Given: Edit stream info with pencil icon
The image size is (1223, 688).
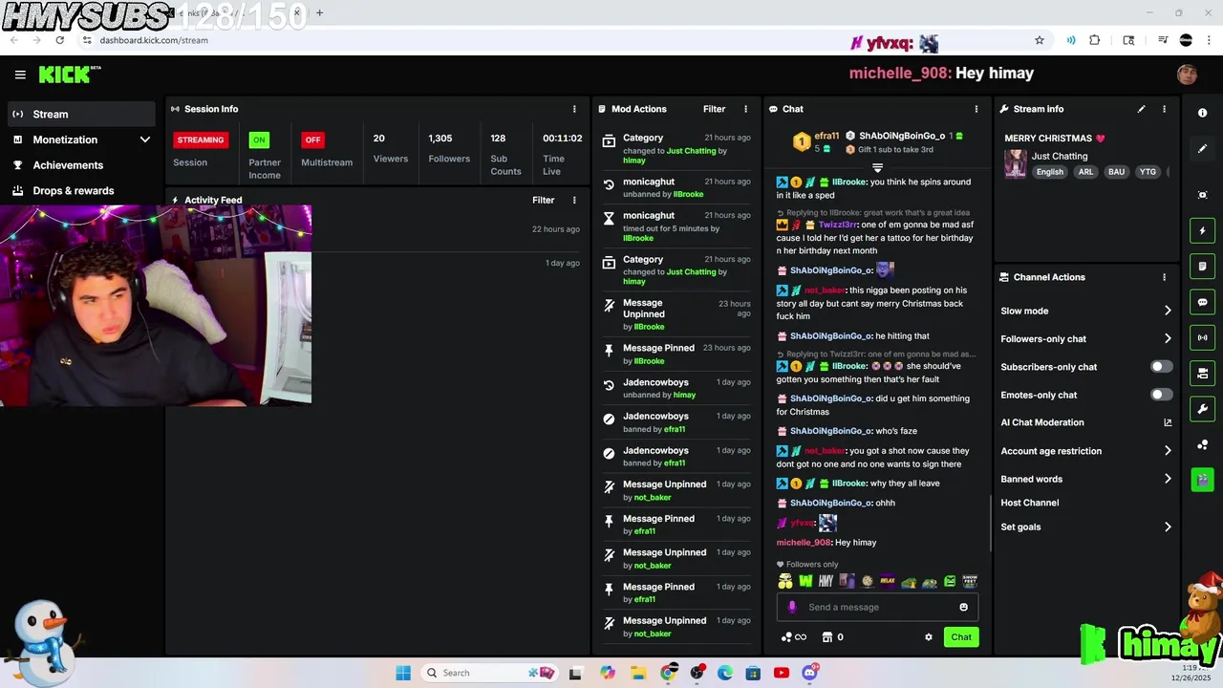Looking at the screenshot, I should pos(1141,109).
